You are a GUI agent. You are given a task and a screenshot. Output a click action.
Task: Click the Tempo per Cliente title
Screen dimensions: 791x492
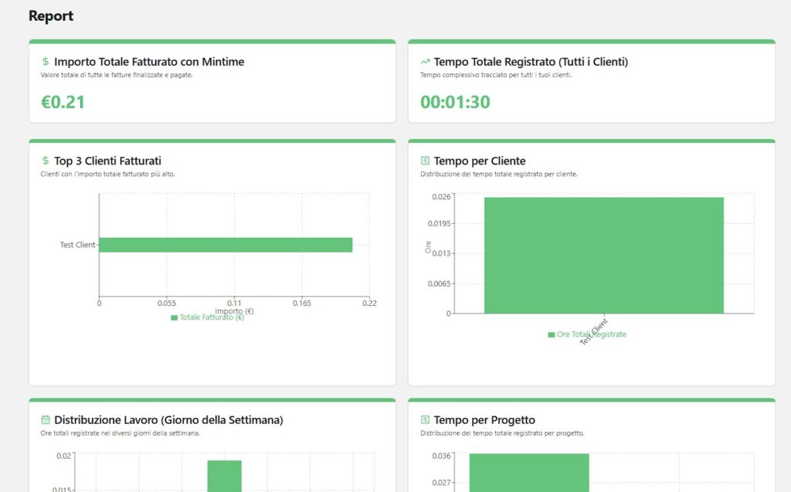click(x=480, y=161)
